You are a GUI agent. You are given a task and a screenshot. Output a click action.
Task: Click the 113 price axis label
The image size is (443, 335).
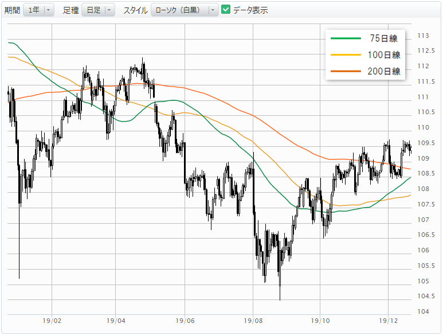click(x=423, y=36)
